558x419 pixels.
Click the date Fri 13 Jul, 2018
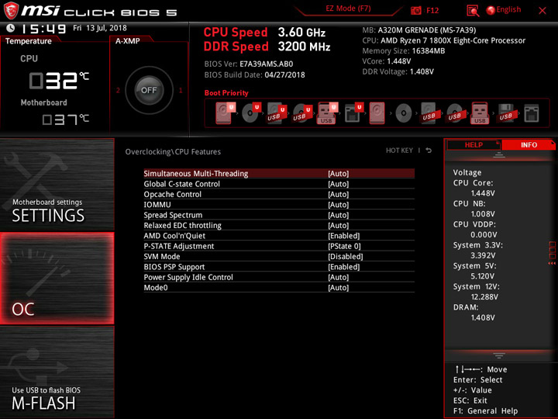tap(100, 28)
